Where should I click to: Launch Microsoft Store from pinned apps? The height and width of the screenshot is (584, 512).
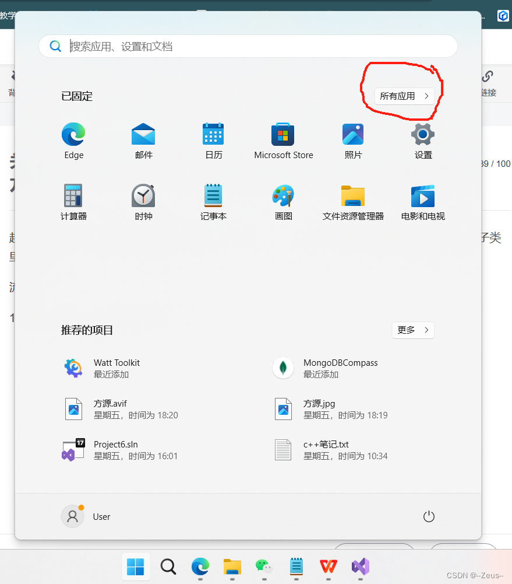pos(283,141)
